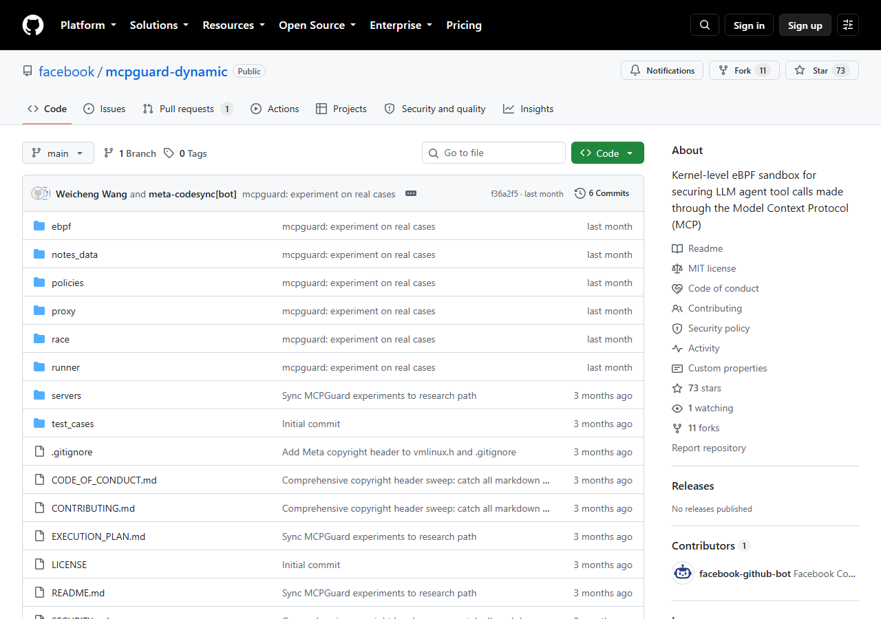Screen dimensions: 881x619
Task: Click the facebook-github-bot avatar
Action: [x=683, y=573]
